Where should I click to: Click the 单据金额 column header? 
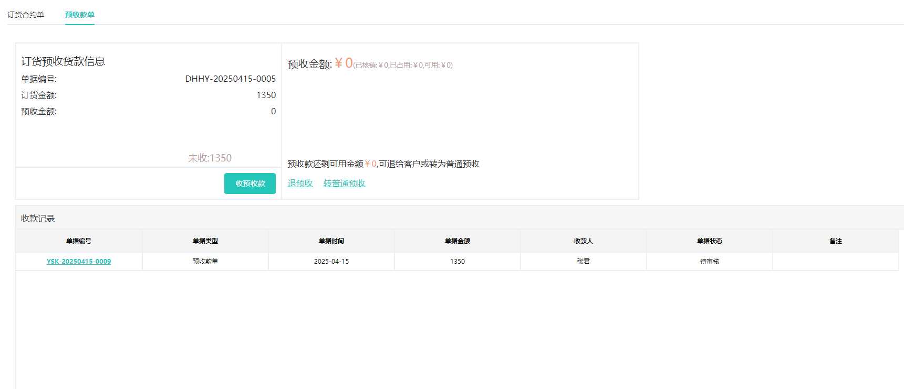pyautogui.click(x=458, y=241)
